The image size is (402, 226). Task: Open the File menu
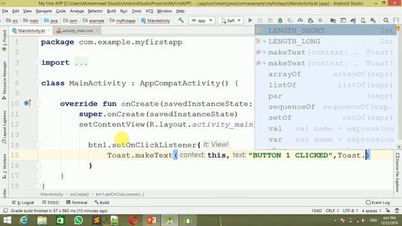click(x=5, y=11)
